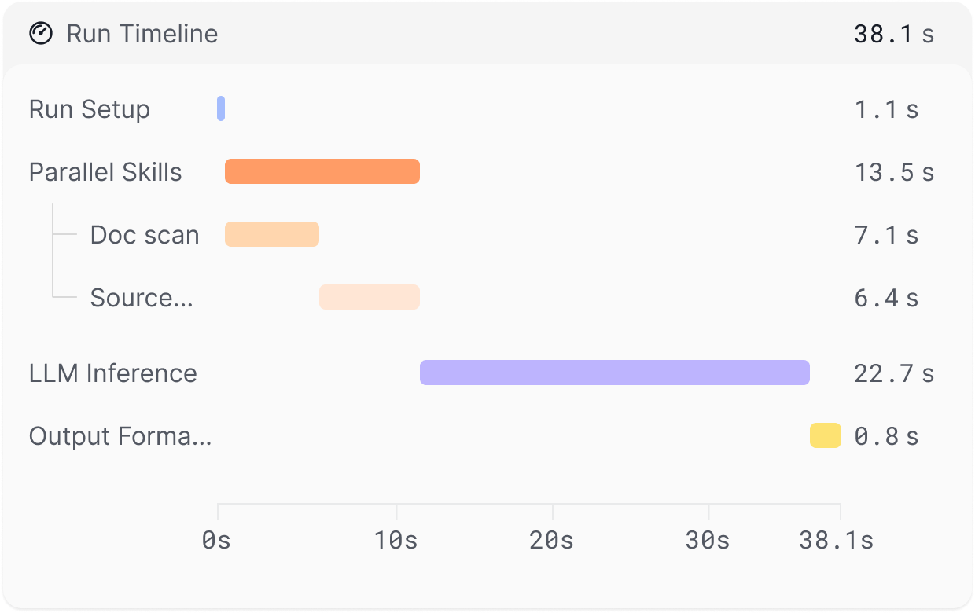
Task: Select the truncated Output Forma… row
Action: [x=120, y=436]
